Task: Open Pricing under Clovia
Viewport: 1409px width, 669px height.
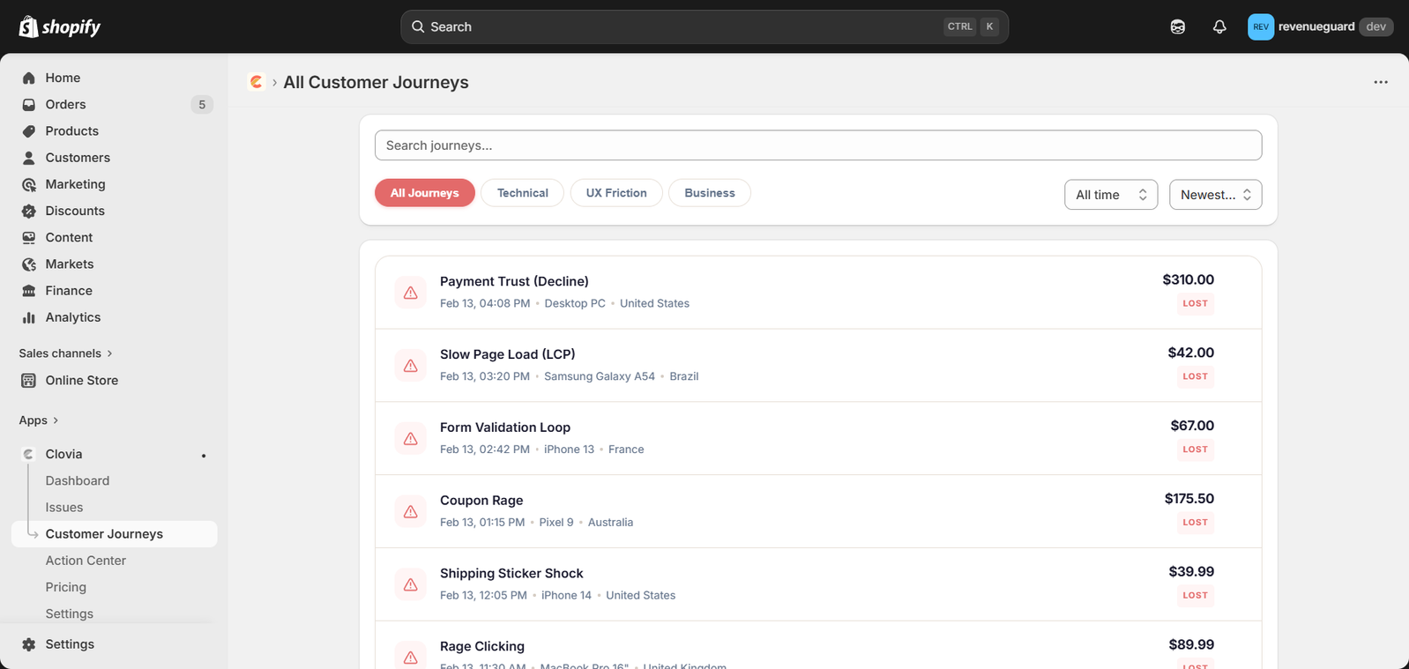Action: pyautogui.click(x=66, y=587)
